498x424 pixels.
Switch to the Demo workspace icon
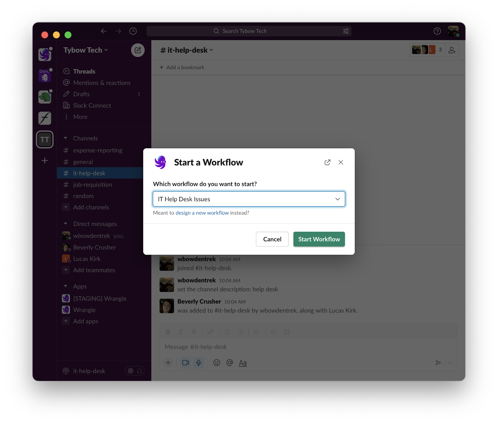45,76
